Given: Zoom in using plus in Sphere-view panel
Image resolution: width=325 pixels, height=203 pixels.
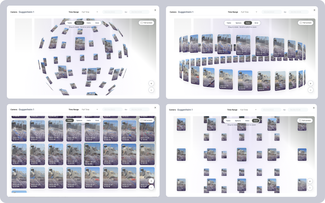Looking at the screenshot, I should (151, 83).
